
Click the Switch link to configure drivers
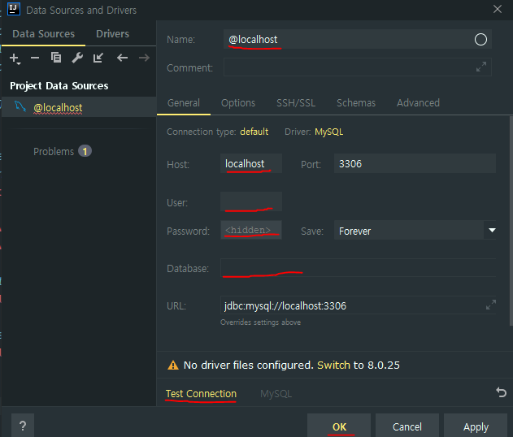click(333, 366)
